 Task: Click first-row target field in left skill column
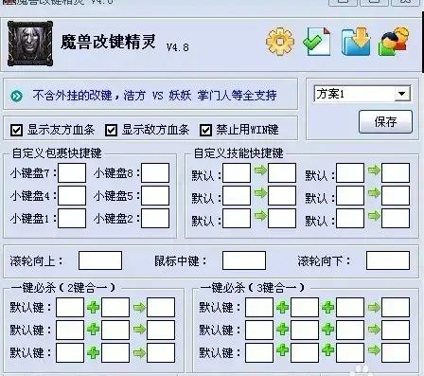click(282, 172)
